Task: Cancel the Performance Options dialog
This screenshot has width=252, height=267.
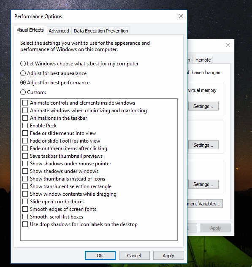Action: pyautogui.click(x=134, y=256)
